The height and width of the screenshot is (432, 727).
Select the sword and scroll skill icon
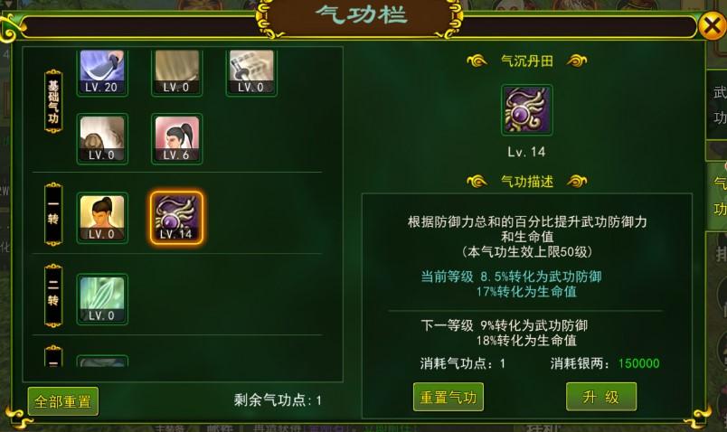coord(251,71)
